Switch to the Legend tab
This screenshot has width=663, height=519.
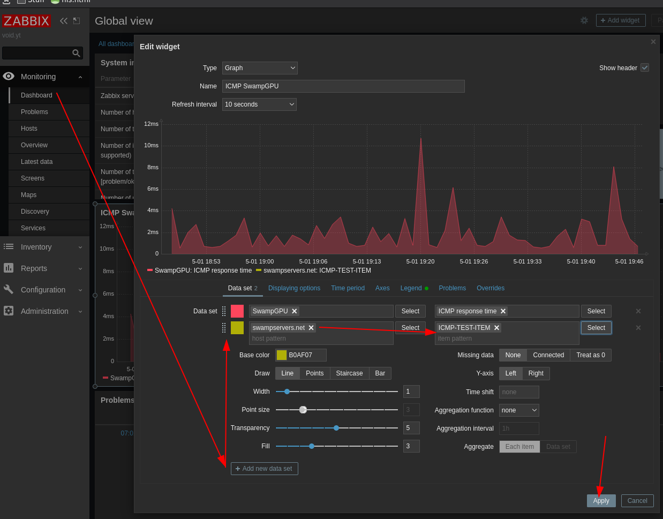coord(414,288)
